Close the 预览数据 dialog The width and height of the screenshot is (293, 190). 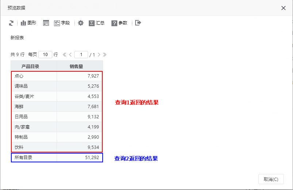(284, 8)
